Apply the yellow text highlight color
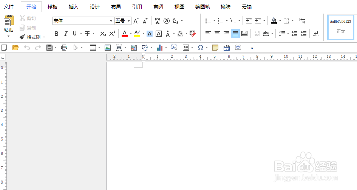 pyautogui.click(x=137, y=34)
